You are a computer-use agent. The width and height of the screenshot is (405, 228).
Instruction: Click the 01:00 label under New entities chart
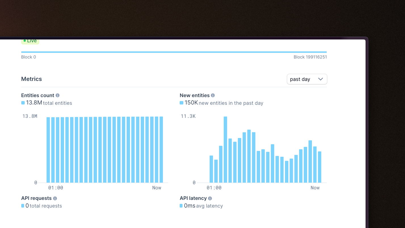(x=214, y=188)
